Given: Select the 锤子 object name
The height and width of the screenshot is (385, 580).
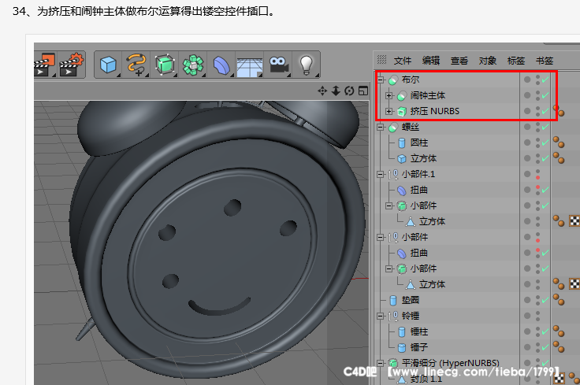Looking at the screenshot, I should click(418, 347).
